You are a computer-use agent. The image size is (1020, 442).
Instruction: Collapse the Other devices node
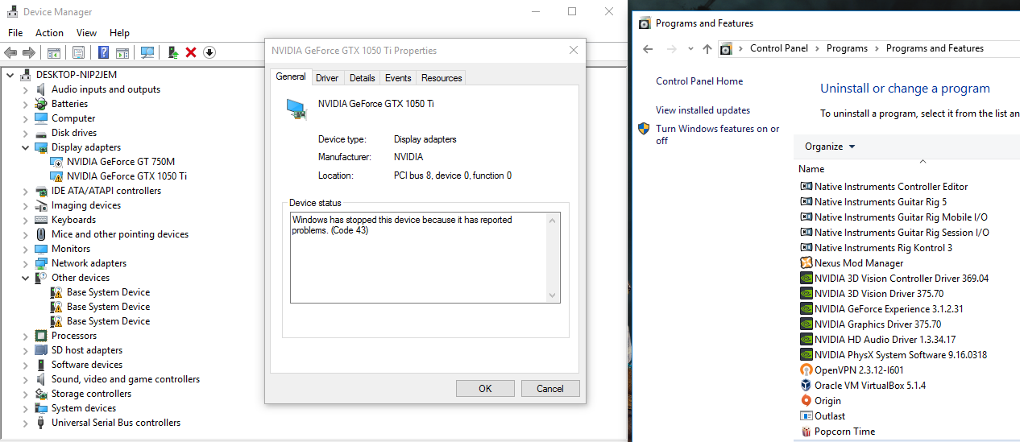click(25, 278)
